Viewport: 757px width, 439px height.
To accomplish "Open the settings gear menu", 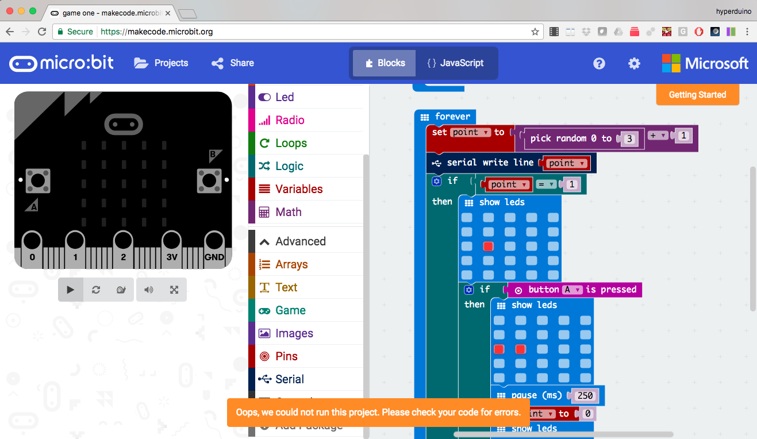I will tap(634, 63).
